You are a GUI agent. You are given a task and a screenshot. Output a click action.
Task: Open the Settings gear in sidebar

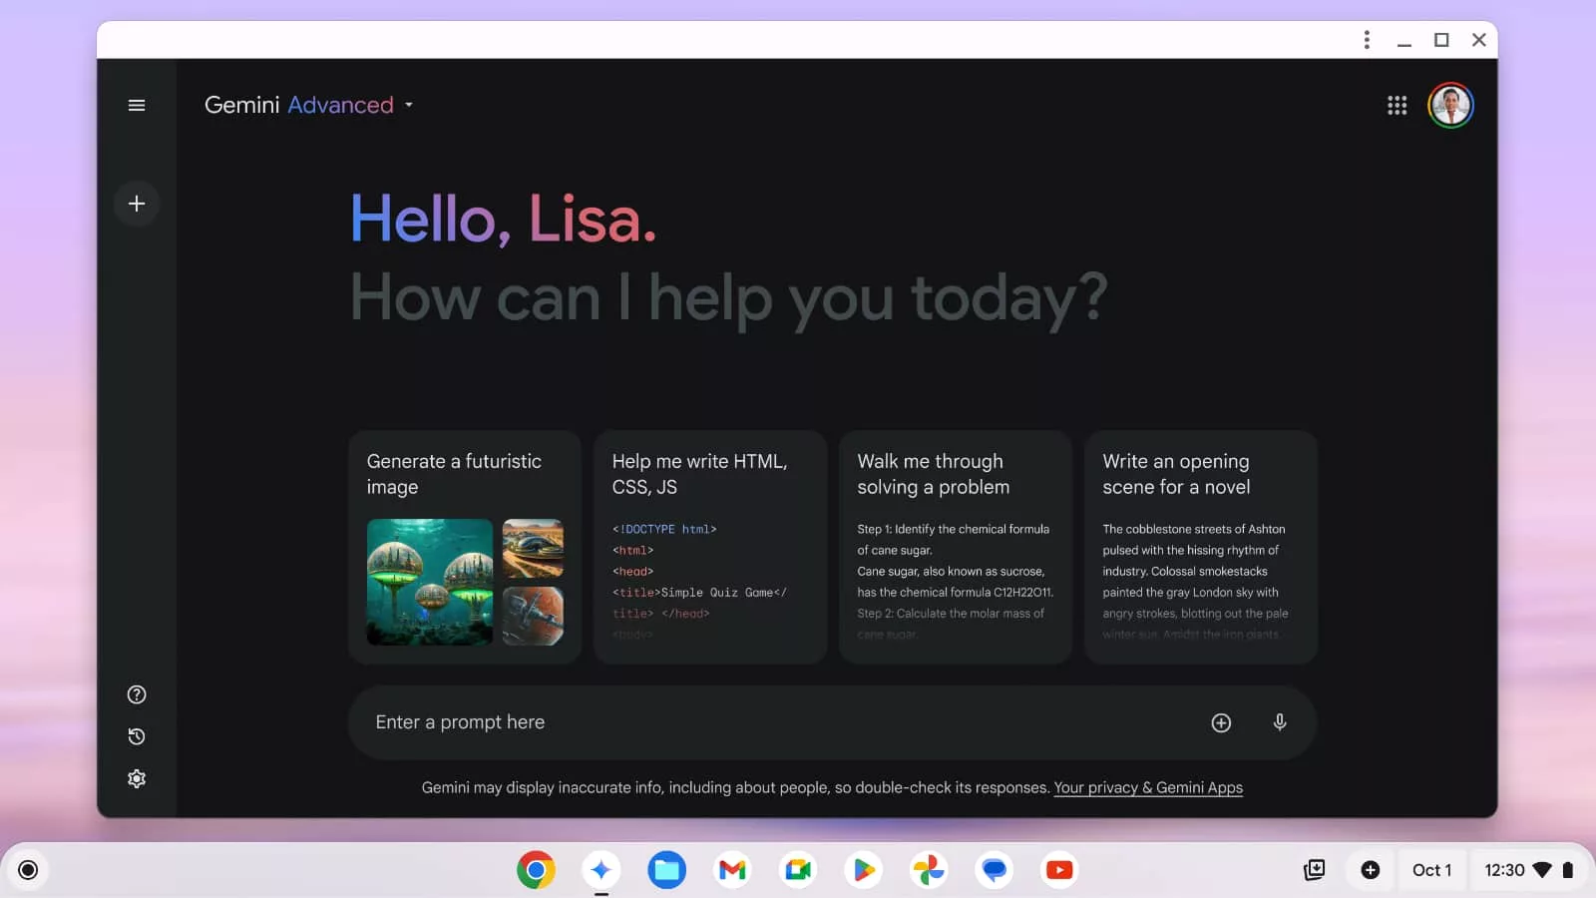click(x=137, y=778)
